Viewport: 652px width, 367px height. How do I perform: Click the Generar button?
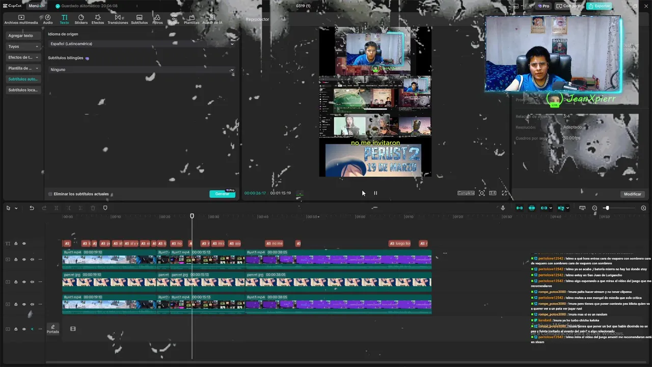[222, 194]
